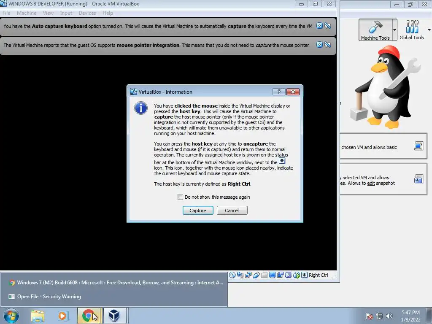This screenshot has height=324, width=432.
Task: Click the recording status bar icon
Action: tap(280, 275)
